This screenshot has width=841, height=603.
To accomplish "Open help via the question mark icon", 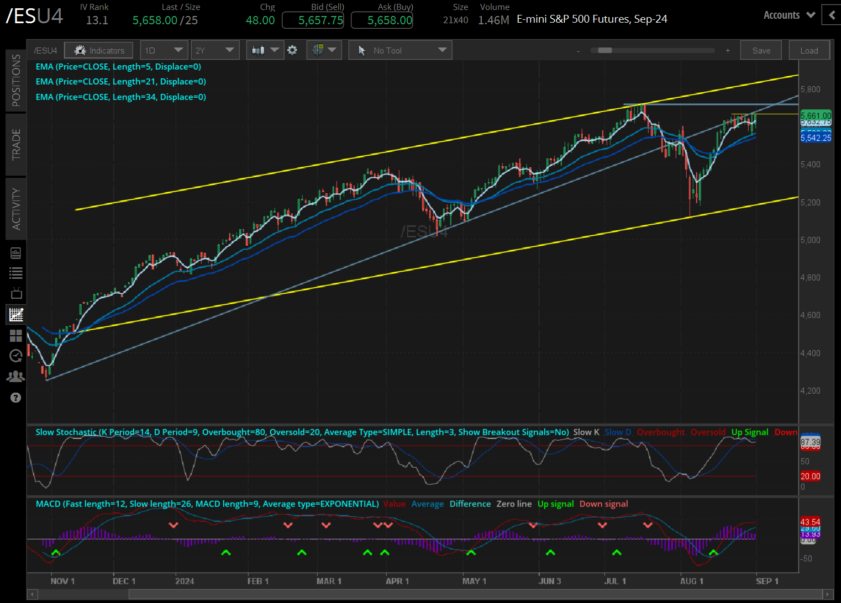I will tap(15, 398).
